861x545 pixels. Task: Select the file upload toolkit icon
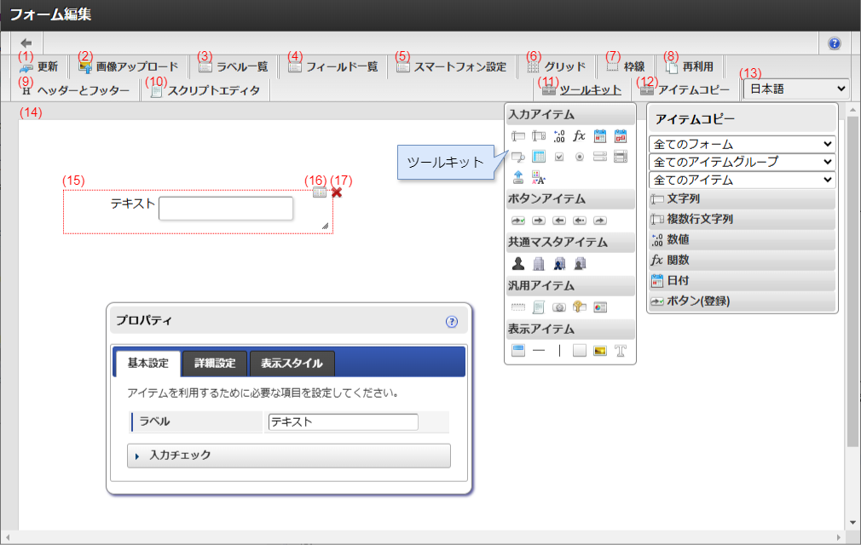pos(517,177)
